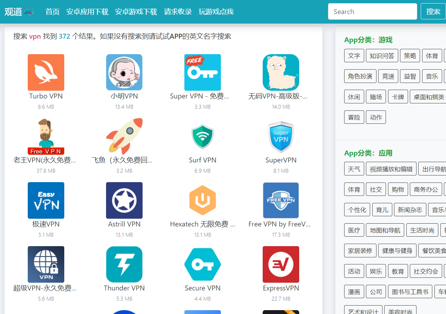Click the Easy VPN 极速VPN icon
The image size is (446, 314).
click(x=46, y=200)
